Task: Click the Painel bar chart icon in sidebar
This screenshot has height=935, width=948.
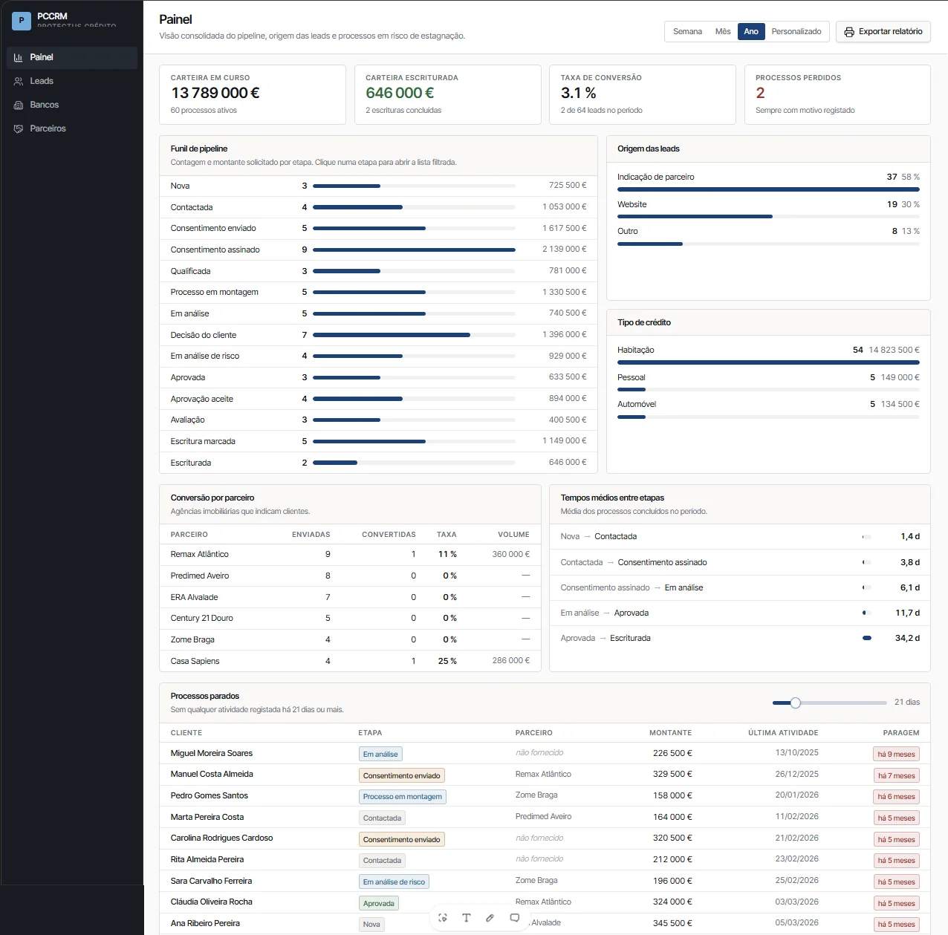Action: coord(19,57)
